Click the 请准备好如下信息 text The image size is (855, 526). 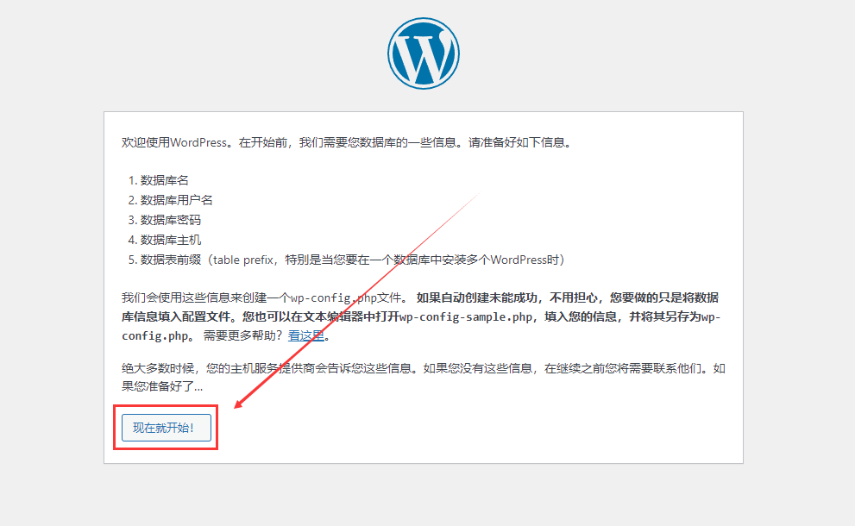pos(519,142)
